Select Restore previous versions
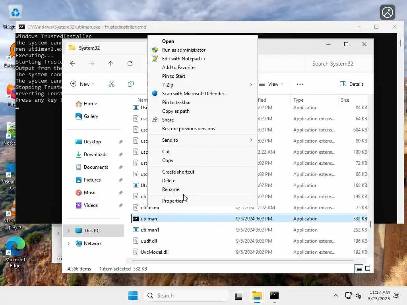 (x=188, y=129)
